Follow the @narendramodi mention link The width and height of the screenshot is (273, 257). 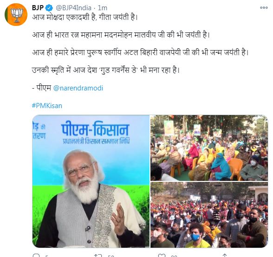(78, 88)
